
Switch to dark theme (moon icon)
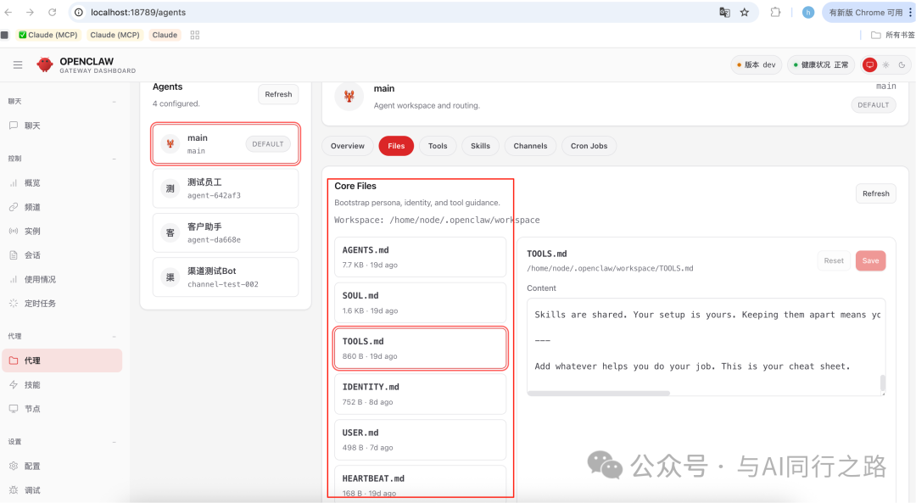coord(902,65)
